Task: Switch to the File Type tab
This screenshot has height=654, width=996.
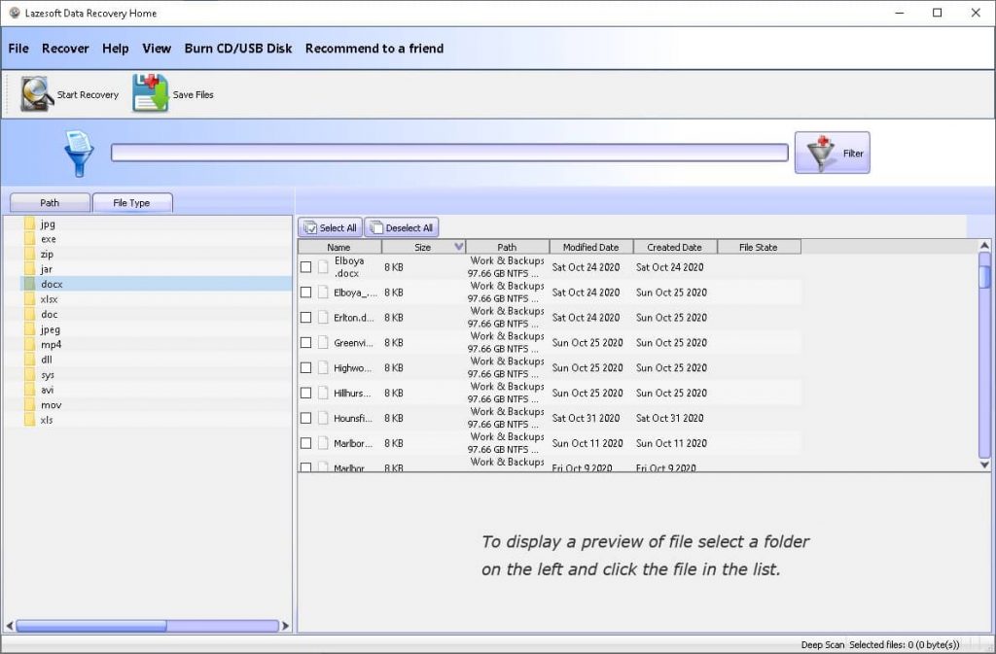Action: point(133,202)
